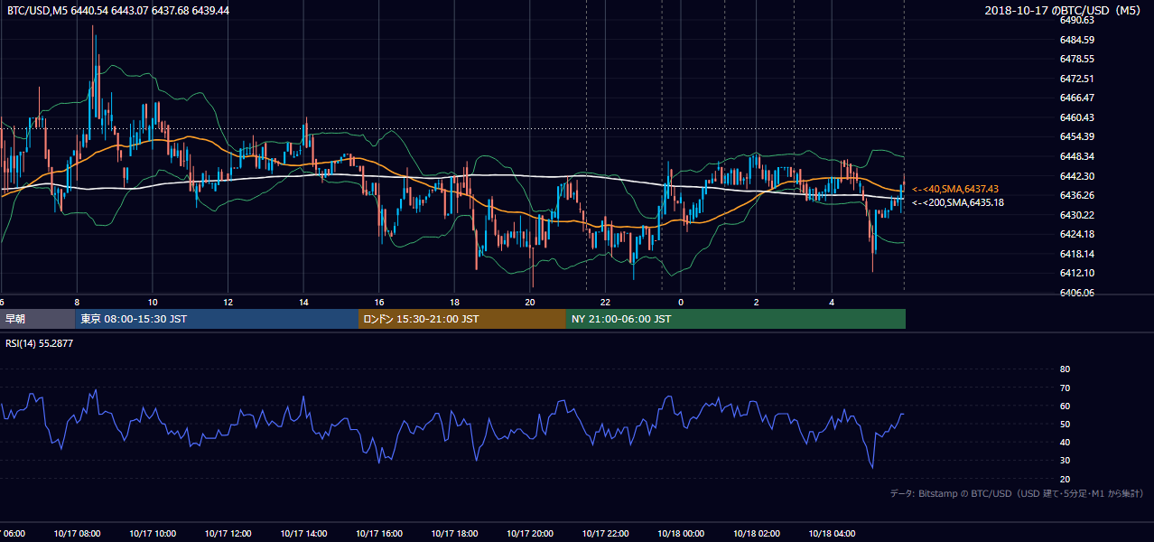Select the 東京 08:00-15:30 JST session bar
1154x542 pixels.
[x=217, y=319]
